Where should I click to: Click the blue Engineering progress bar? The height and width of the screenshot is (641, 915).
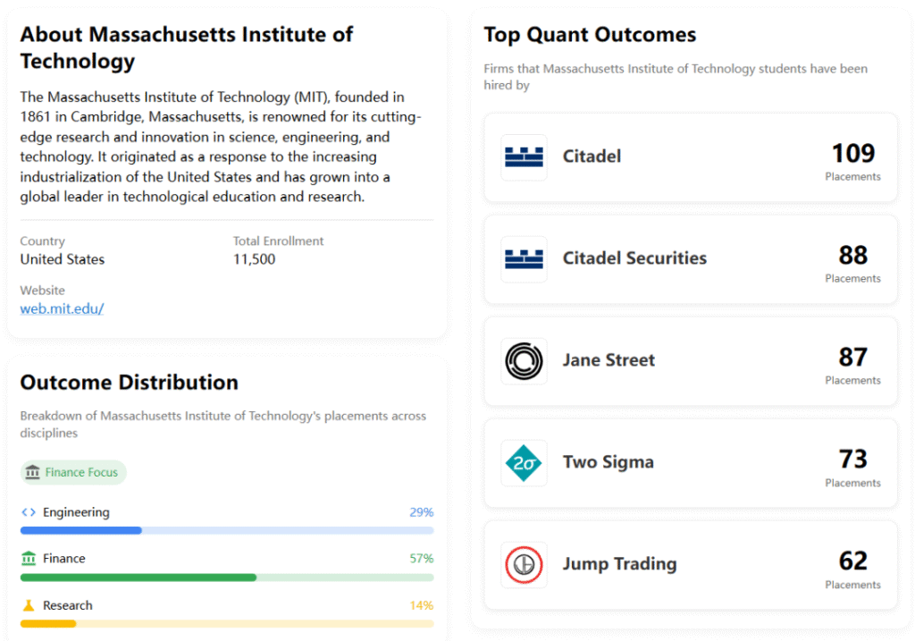coord(81,530)
